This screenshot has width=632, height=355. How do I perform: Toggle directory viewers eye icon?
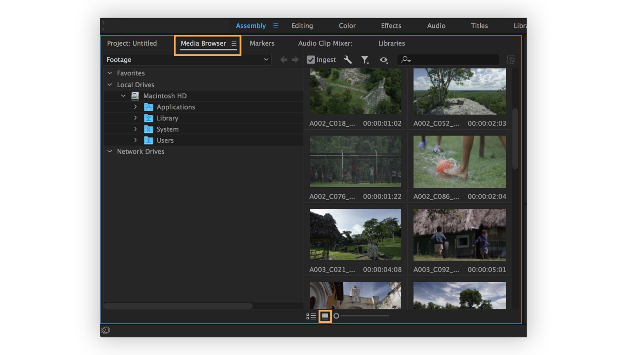(384, 60)
